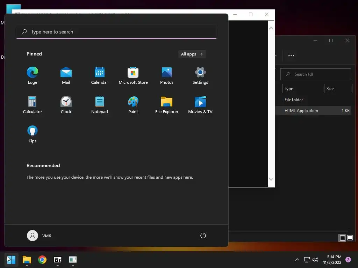Launch the Mail app
Viewport: 358px width, 268px height.
click(66, 76)
